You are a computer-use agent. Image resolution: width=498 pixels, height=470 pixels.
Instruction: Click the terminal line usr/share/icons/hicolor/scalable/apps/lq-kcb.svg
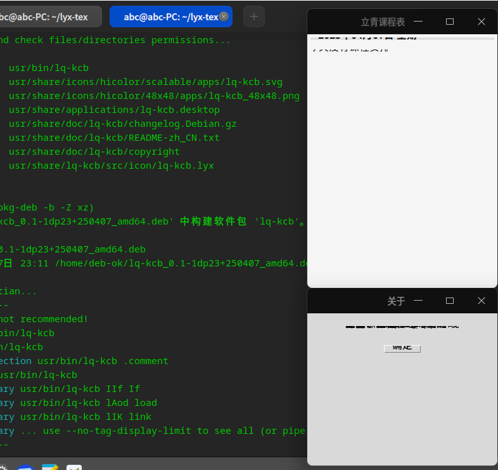[x=146, y=82]
